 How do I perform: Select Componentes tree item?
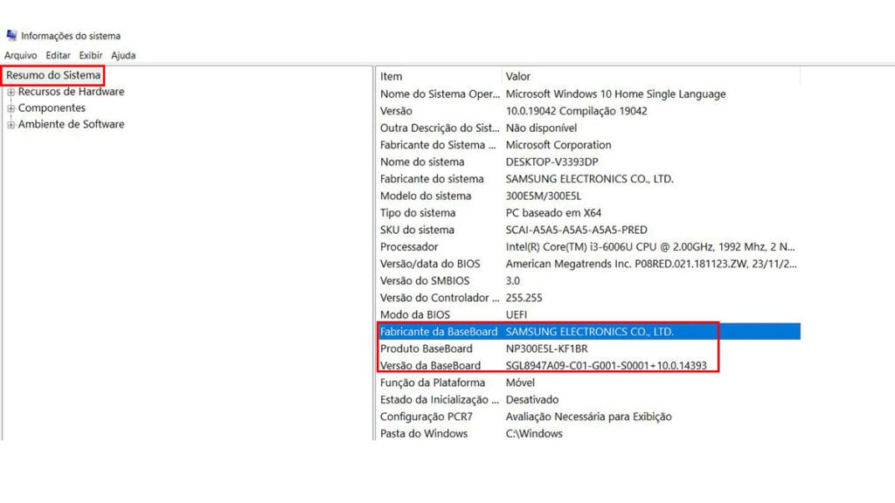point(52,107)
